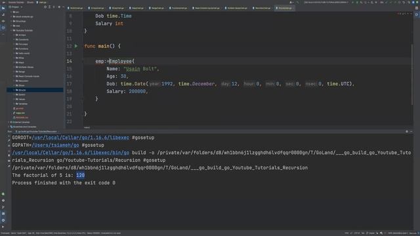Click main.go breadcrumb in navigation bar

pyautogui.click(x=42, y=2)
